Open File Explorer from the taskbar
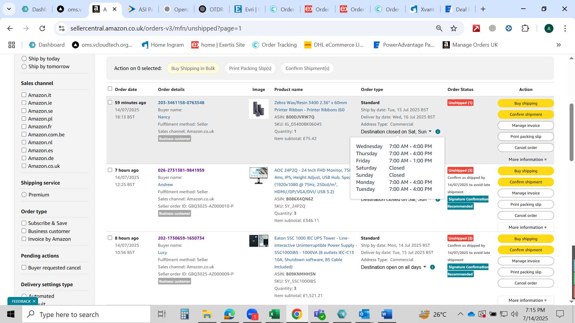The height and width of the screenshot is (323, 575). [207, 314]
